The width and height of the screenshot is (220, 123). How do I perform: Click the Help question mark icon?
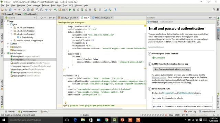coord(115,10)
